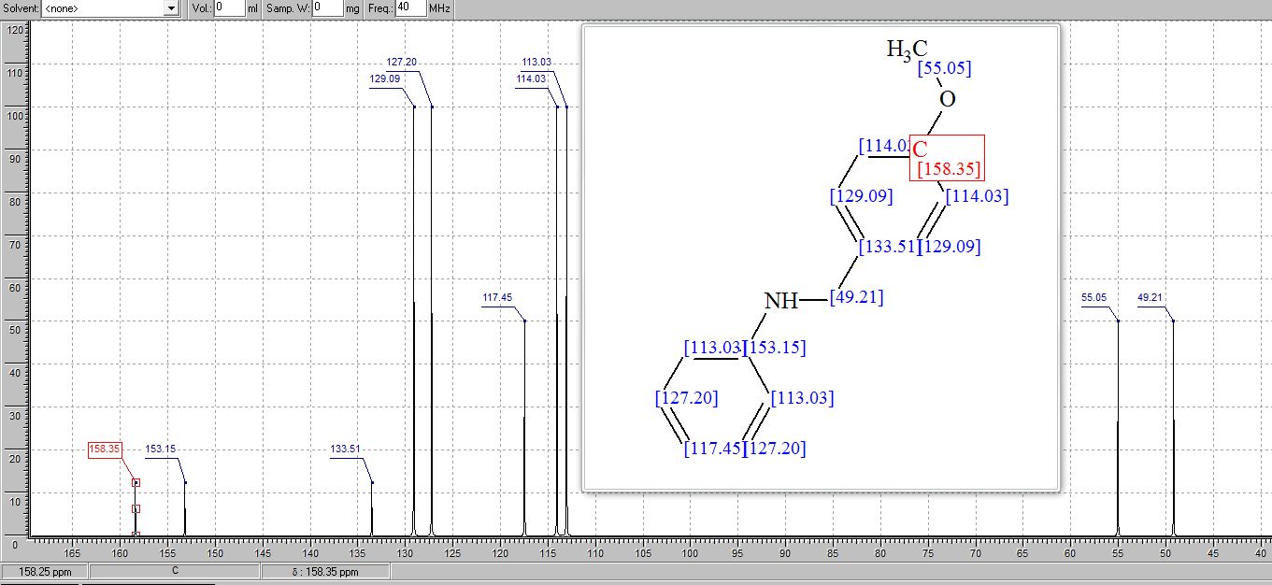The height and width of the screenshot is (585, 1272).
Task: Select the red 158.35 peak label
Action: pyautogui.click(x=105, y=449)
